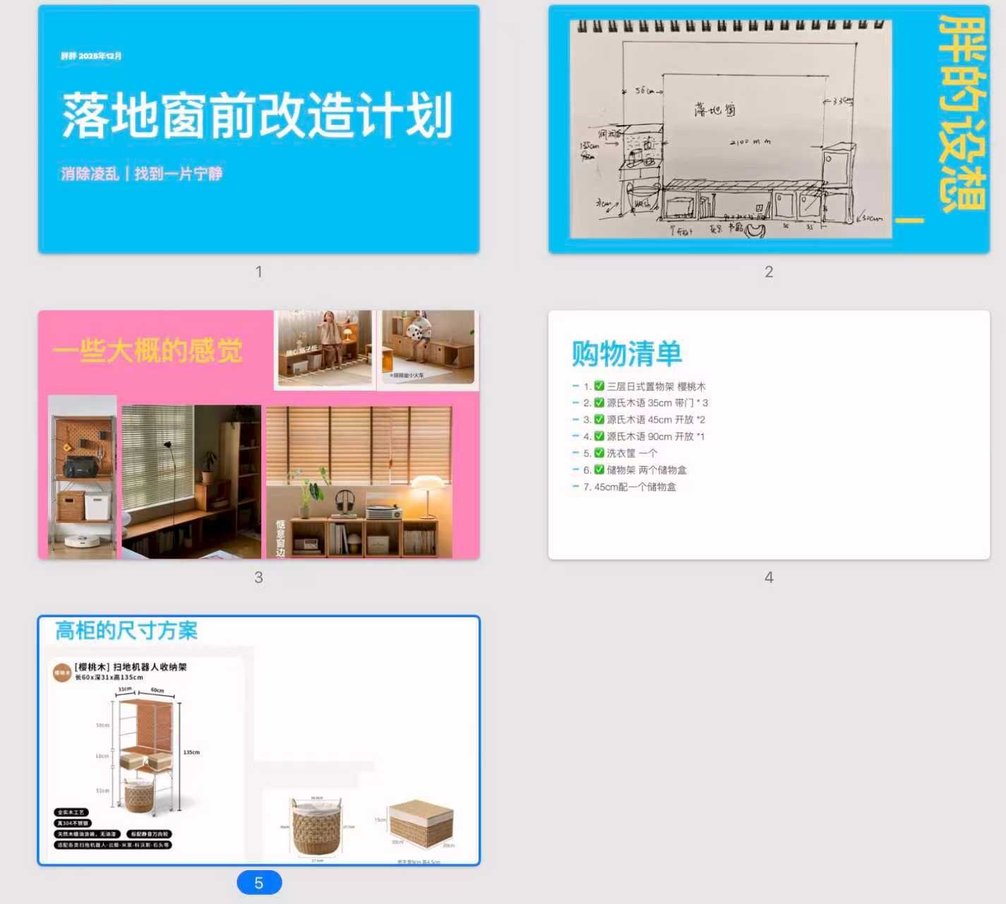1006x904 pixels.
Task: Click the subtitle 消除凌乱｜找到一片宁静
Action: click(141, 174)
